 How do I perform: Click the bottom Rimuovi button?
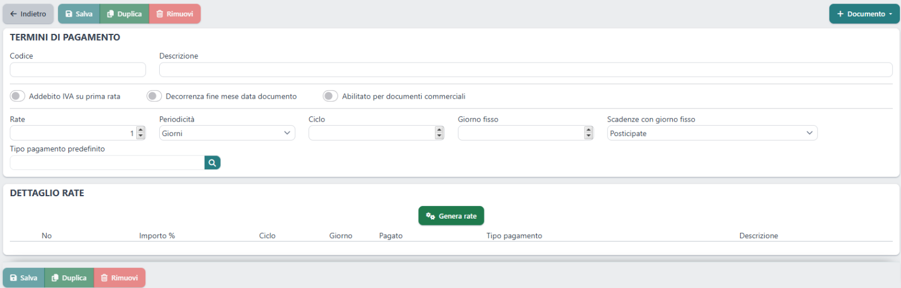pos(120,278)
